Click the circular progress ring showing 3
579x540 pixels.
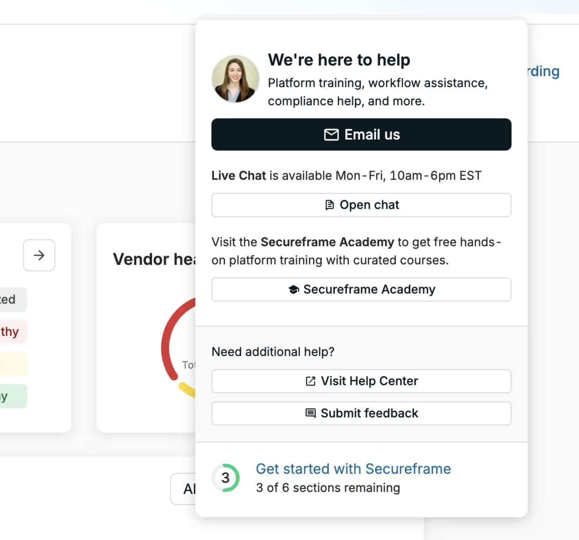[x=226, y=478]
